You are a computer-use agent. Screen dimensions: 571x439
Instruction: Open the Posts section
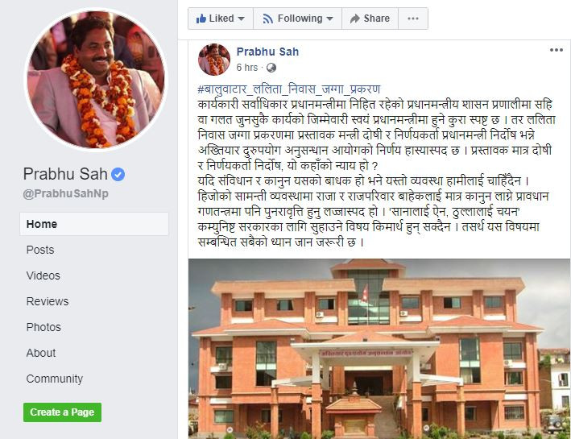click(40, 250)
